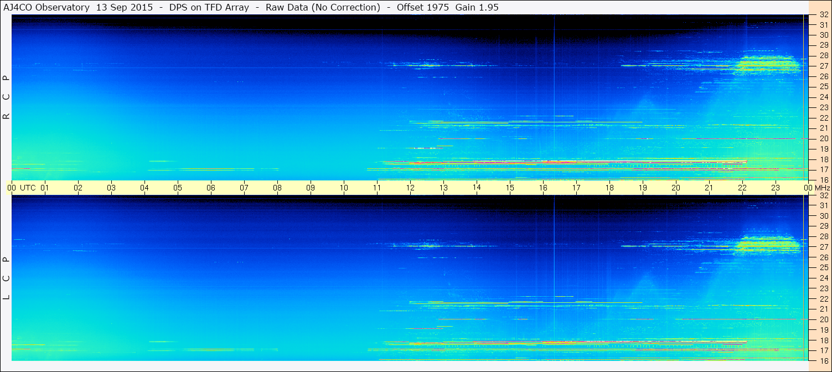Click the 00 UTC time axis label

pyautogui.click(x=22, y=188)
